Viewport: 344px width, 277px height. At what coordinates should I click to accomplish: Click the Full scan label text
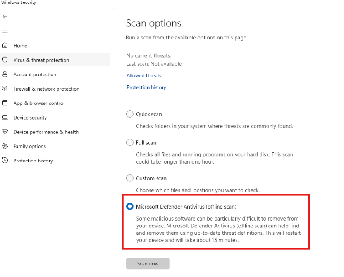[x=146, y=143]
